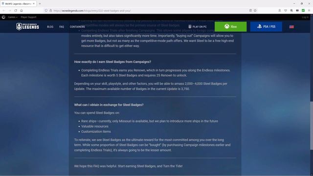Click the Play on PC link

pos(197,26)
